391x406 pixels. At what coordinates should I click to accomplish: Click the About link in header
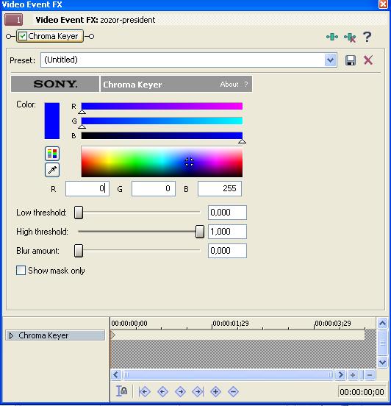tap(229, 84)
